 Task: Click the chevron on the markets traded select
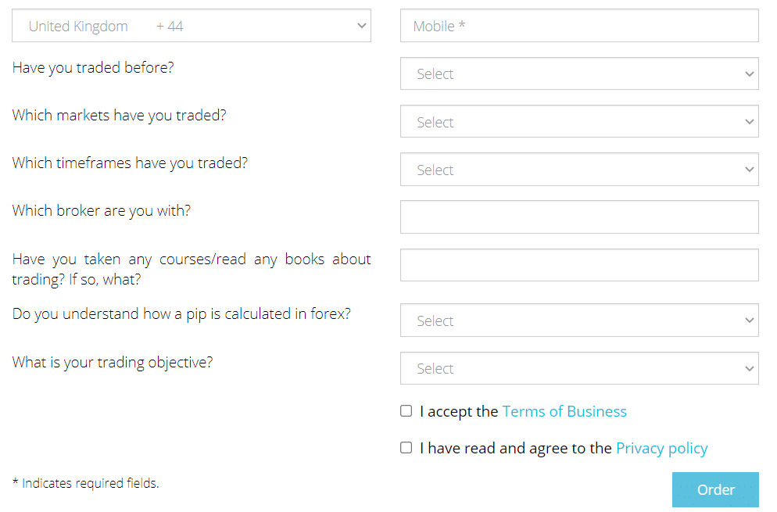point(750,122)
